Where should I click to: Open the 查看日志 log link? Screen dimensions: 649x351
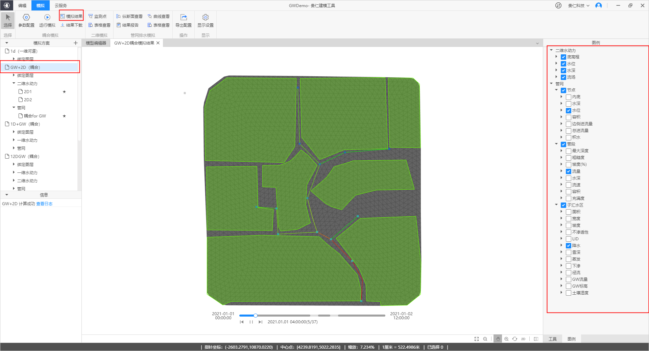(44, 204)
